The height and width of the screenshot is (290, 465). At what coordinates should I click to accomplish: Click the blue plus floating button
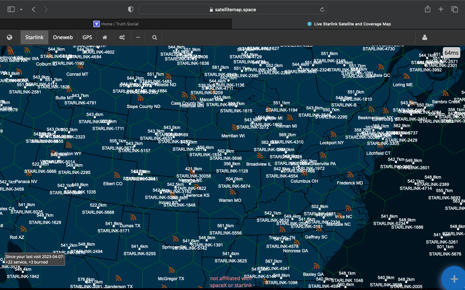[x=454, y=278]
